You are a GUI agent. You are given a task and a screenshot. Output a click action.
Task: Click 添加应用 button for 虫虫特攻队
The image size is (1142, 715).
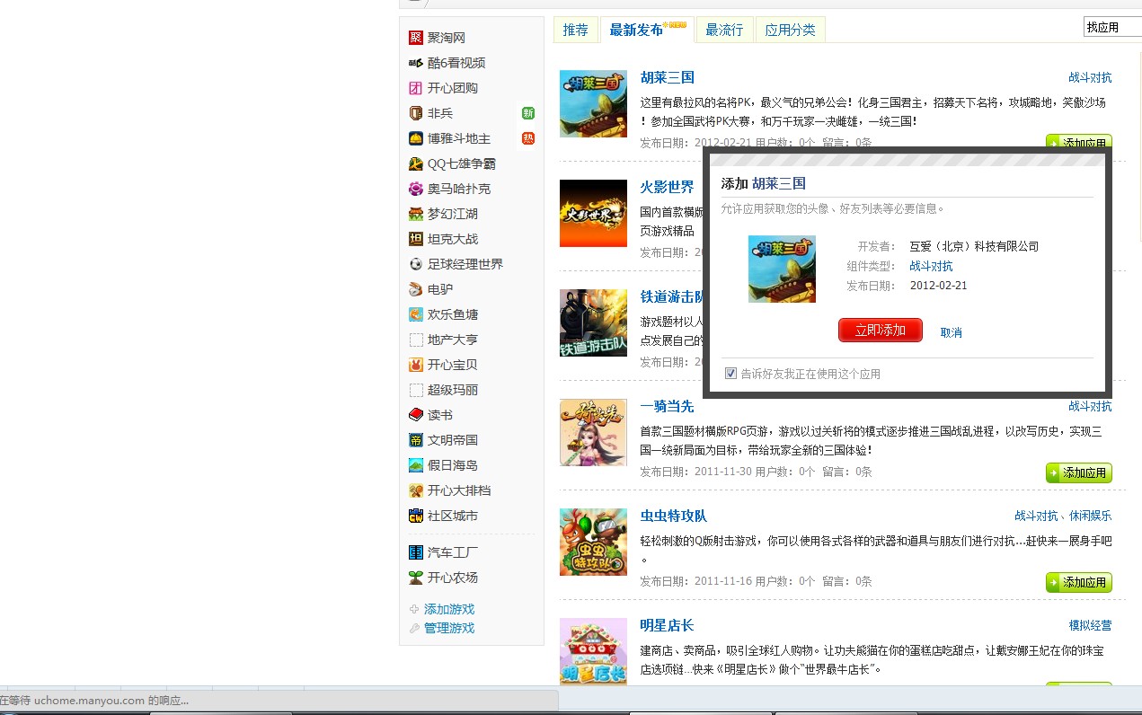(x=1078, y=582)
